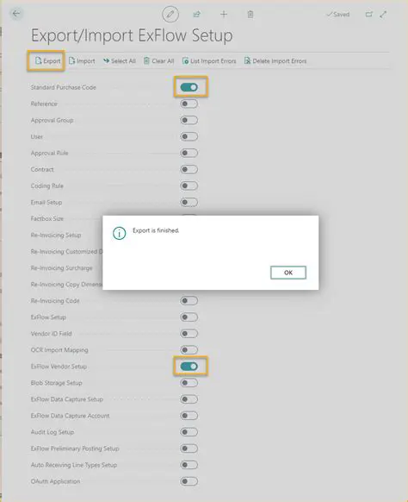Enable OCR Import Mapping toggle
This screenshot has height=502, width=408.
(x=189, y=349)
